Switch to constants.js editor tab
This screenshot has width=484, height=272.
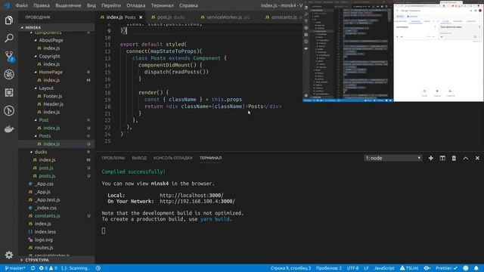coord(281,17)
